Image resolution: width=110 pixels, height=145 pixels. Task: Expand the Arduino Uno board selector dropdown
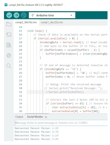click(x=52, y=15)
